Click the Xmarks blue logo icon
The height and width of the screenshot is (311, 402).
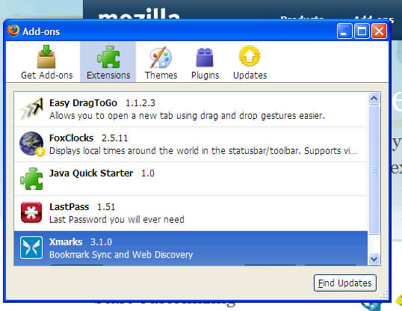click(31, 247)
